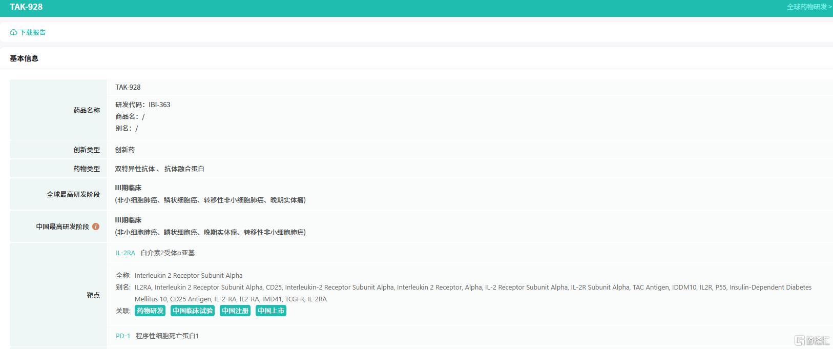
Task: Select the 全球最高研发阶段 row label
Action: click(73, 194)
